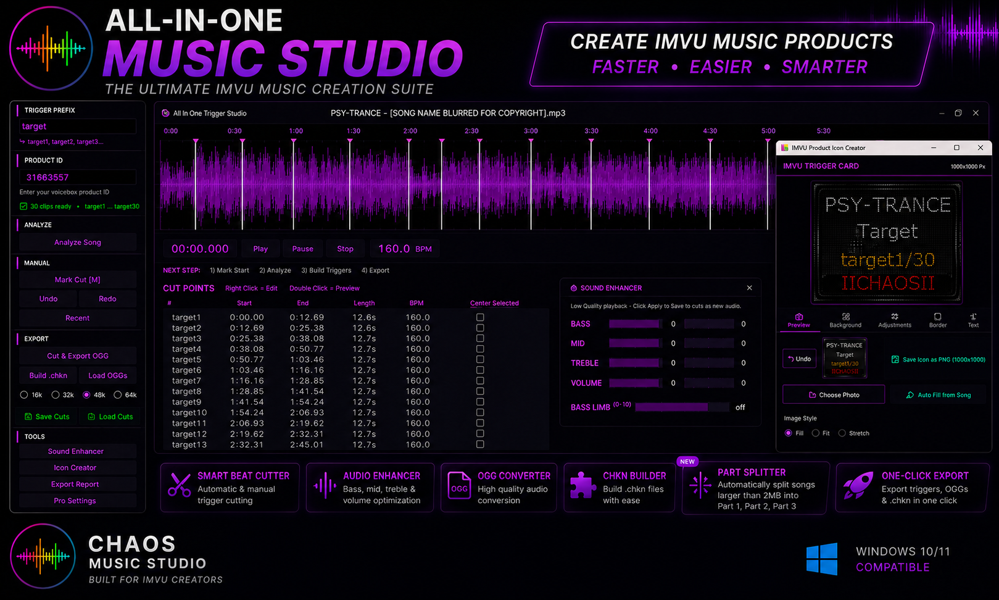Select the Border tab
This screenshot has width=999, height=600.
(938, 320)
